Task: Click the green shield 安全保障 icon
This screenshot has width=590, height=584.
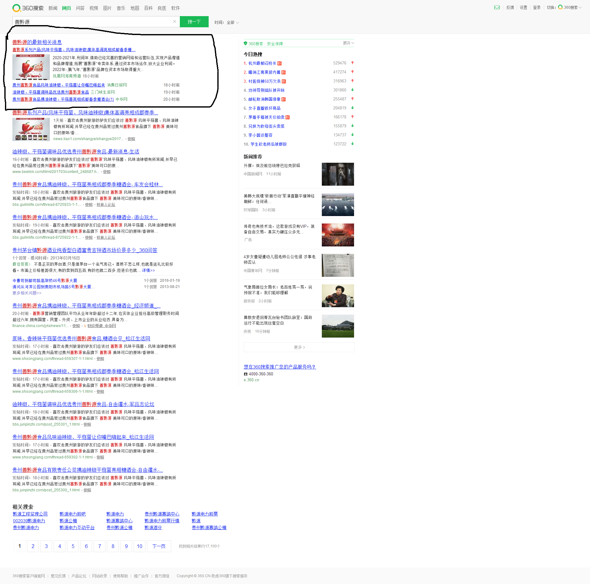Action: (246, 43)
